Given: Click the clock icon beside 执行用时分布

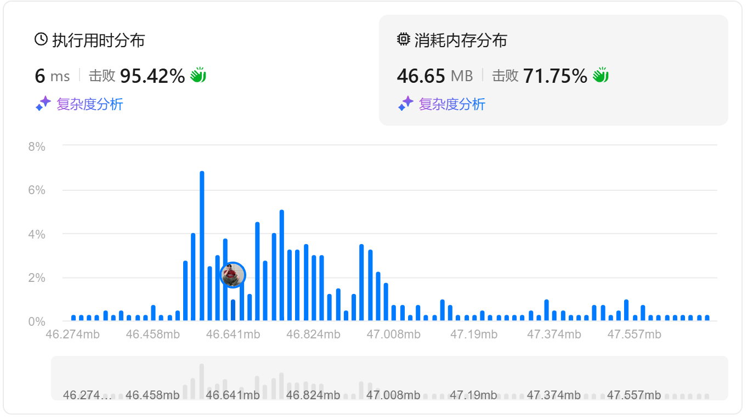Looking at the screenshot, I should (x=41, y=39).
